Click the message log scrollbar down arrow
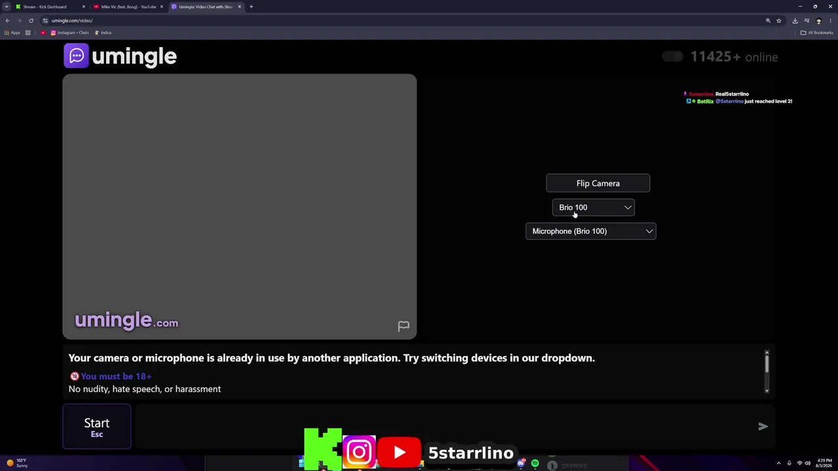The height and width of the screenshot is (471, 838). 767,391
